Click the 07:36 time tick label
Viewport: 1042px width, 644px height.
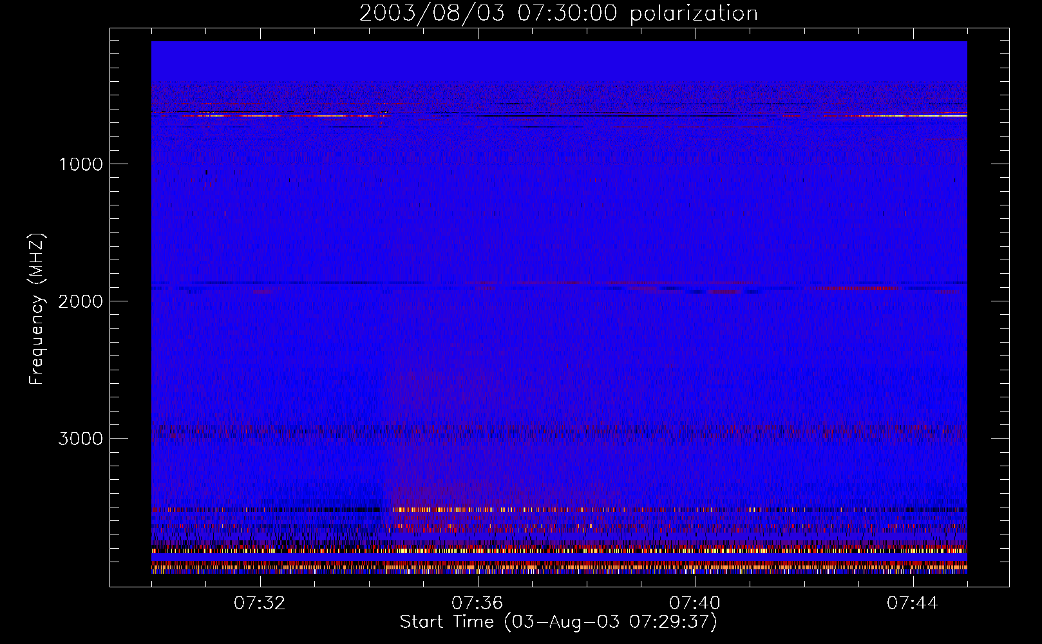[x=477, y=603]
